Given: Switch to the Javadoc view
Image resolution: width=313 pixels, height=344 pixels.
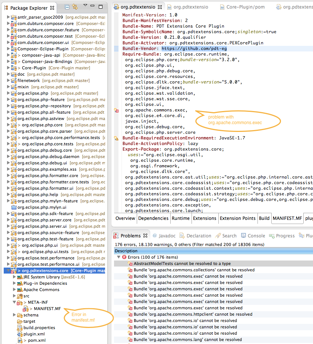Looking at the screenshot, I should (164, 236).
